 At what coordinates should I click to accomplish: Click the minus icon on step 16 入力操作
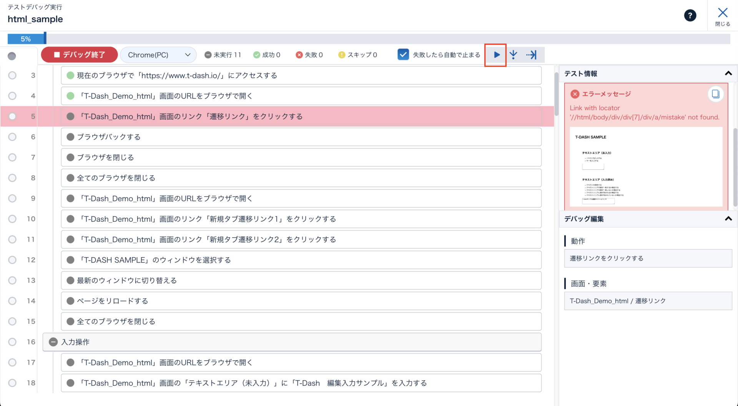[53, 342]
